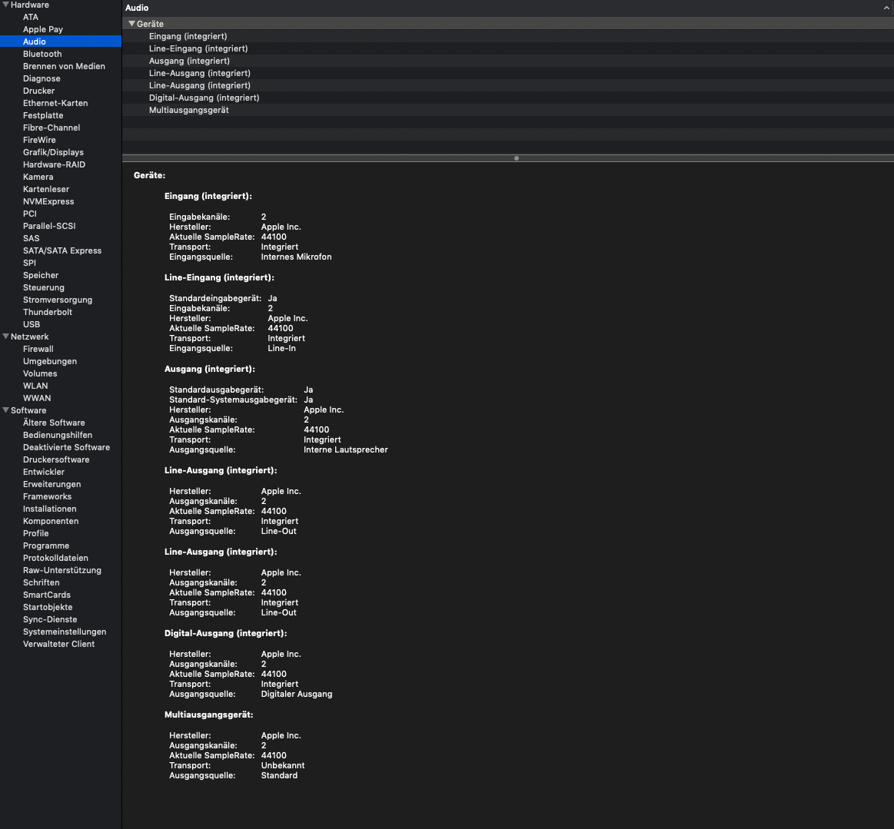The height and width of the screenshot is (829, 894).
Task: Select Line-Eingang (integriert) row in device list
Action: (x=198, y=48)
